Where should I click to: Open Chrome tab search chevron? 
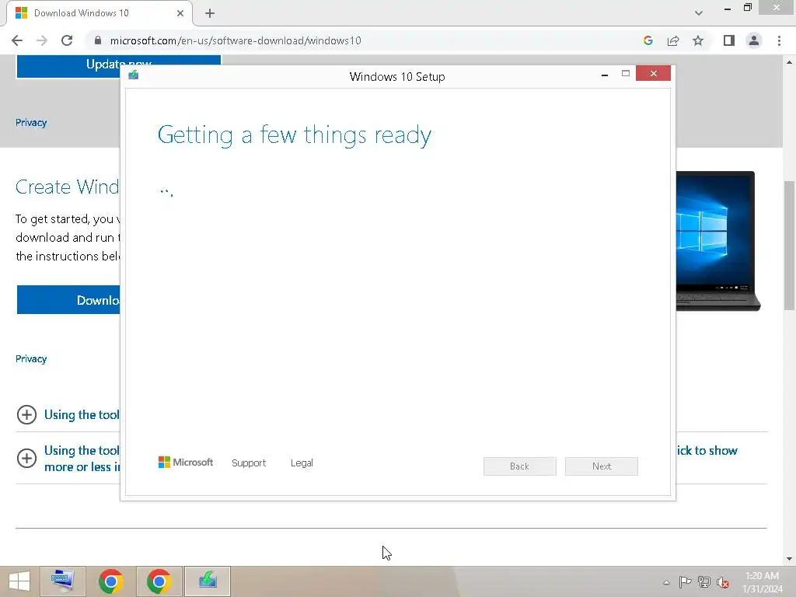[x=699, y=13]
